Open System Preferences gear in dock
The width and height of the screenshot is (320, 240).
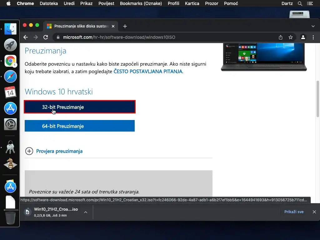click(x=10, y=124)
